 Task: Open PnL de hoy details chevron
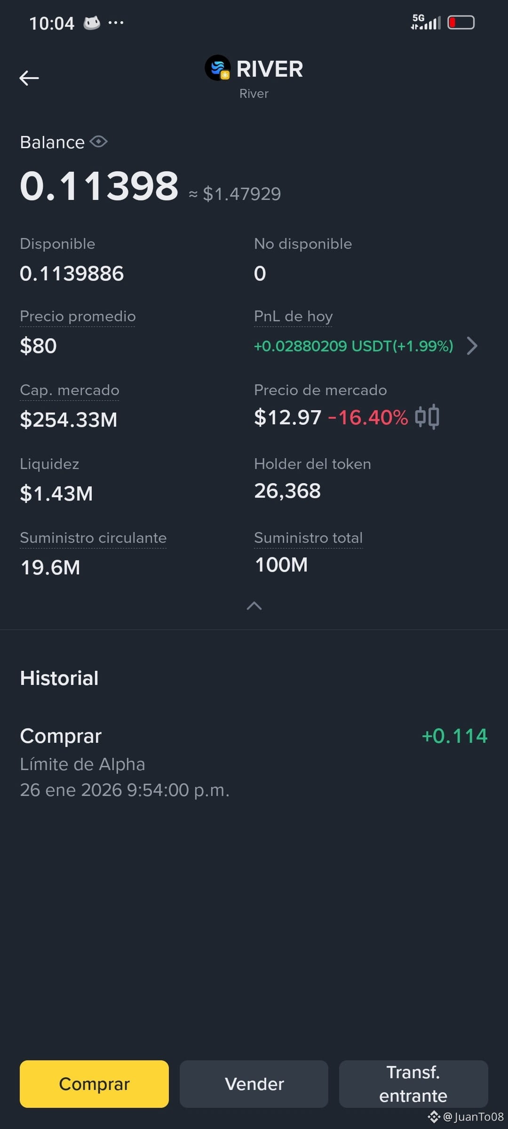472,346
